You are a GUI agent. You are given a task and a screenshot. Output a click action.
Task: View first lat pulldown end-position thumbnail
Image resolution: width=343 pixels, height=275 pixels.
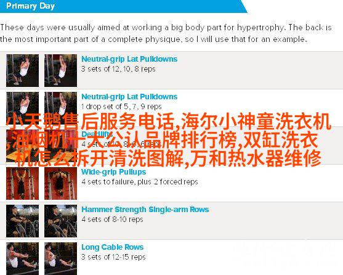[x=60, y=70]
